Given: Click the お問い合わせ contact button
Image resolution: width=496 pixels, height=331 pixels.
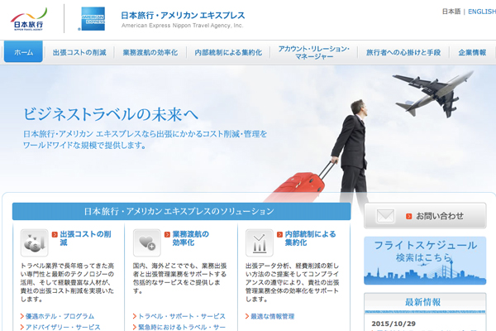Looking at the screenshot, I should pos(425,216).
